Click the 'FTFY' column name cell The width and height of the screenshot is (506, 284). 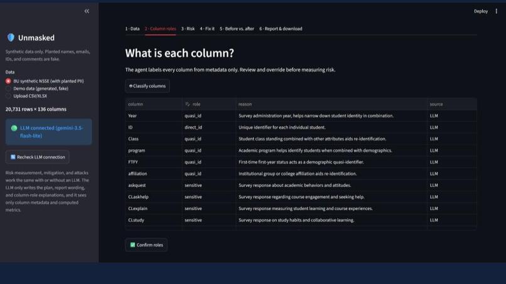click(153, 162)
